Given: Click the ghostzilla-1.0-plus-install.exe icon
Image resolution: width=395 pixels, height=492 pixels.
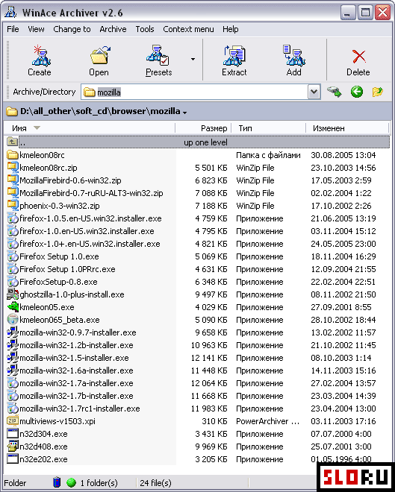Looking at the screenshot, I should click(13, 294).
